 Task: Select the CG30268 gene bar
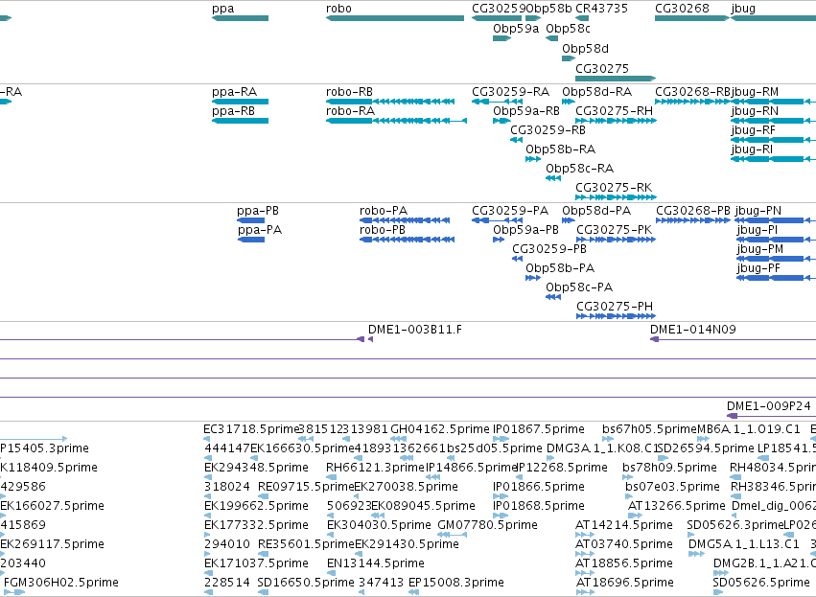(692, 18)
